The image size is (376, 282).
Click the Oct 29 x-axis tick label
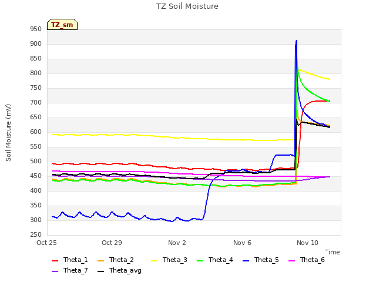112,243
